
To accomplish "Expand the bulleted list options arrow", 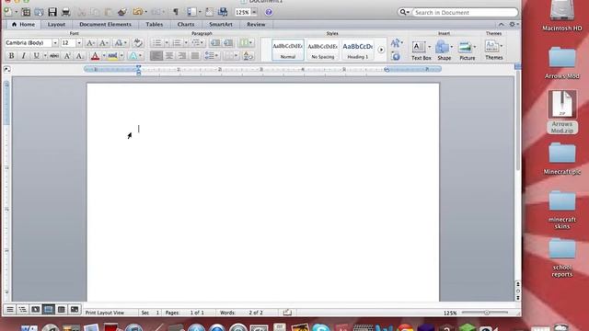I will coord(167,43).
